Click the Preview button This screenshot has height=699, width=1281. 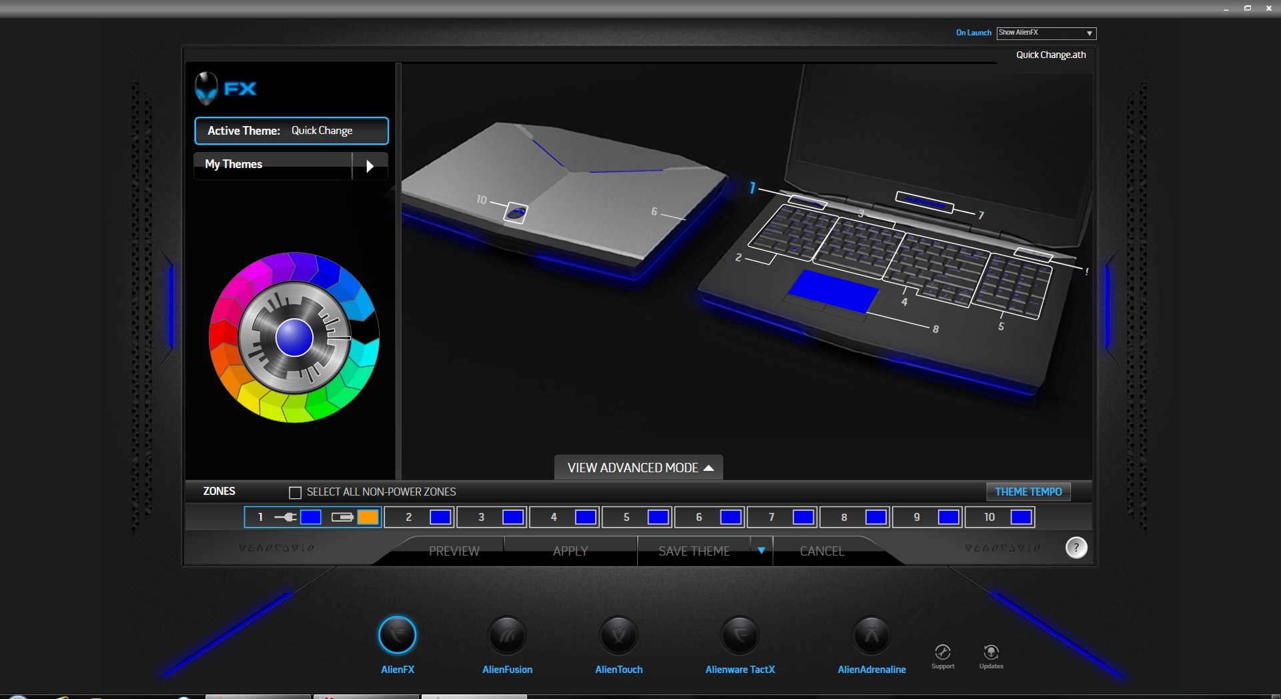tap(454, 551)
